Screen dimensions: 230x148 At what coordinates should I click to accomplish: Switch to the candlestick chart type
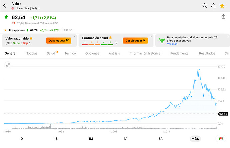(221, 139)
